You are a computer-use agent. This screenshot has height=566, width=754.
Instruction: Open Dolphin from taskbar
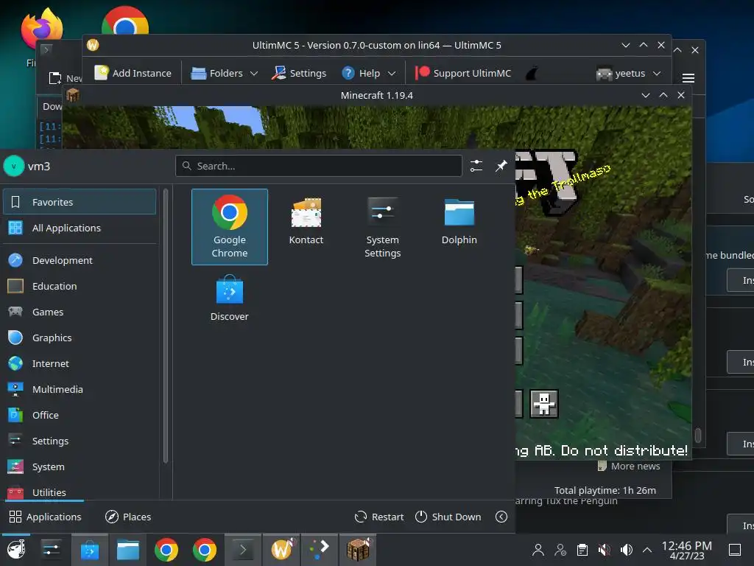coord(128,550)
